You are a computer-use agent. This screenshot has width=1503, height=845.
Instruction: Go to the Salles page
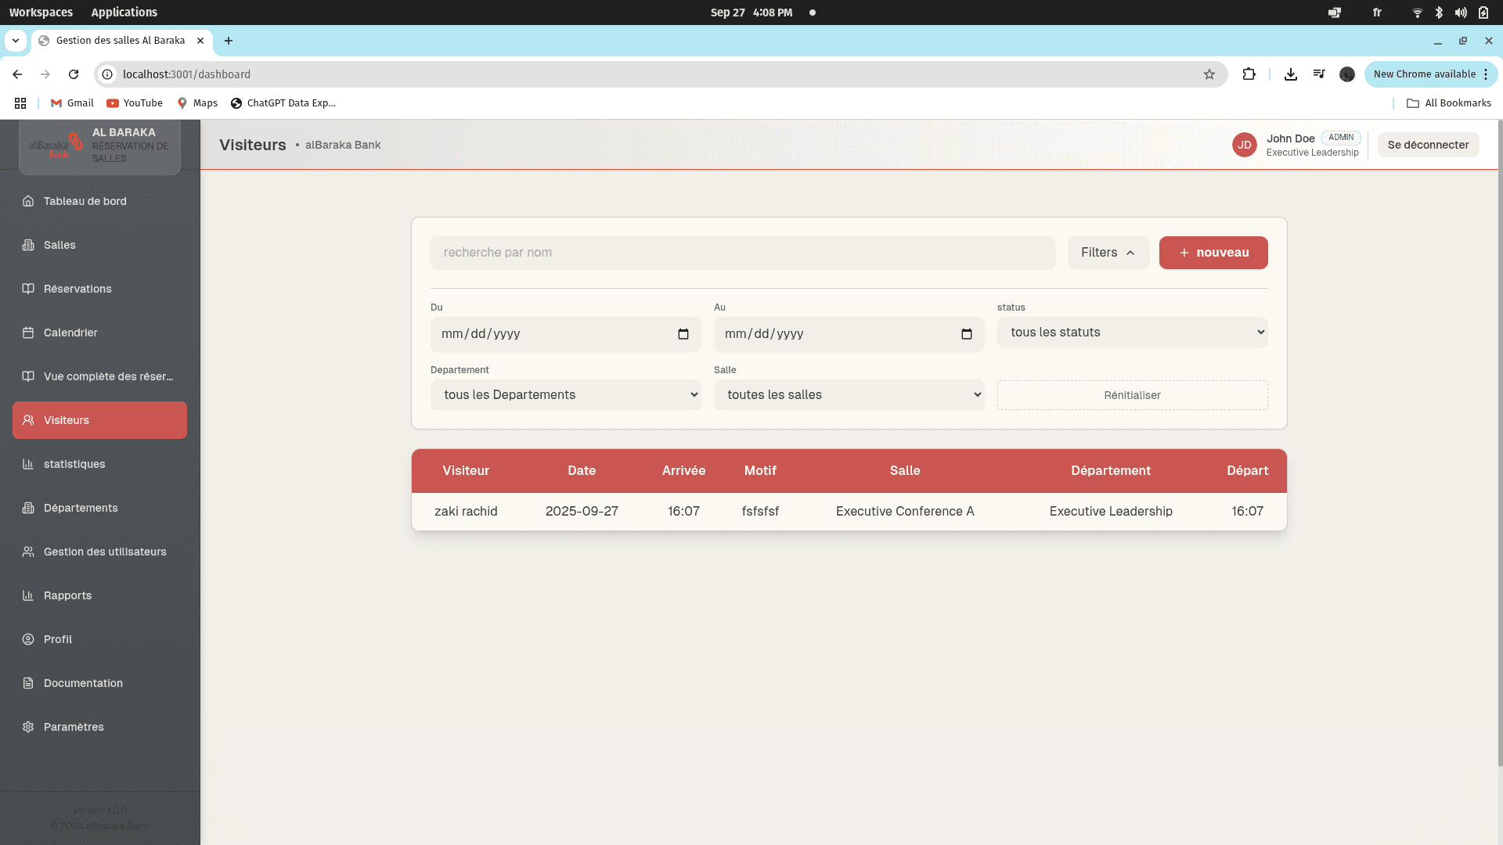[99, 245]
